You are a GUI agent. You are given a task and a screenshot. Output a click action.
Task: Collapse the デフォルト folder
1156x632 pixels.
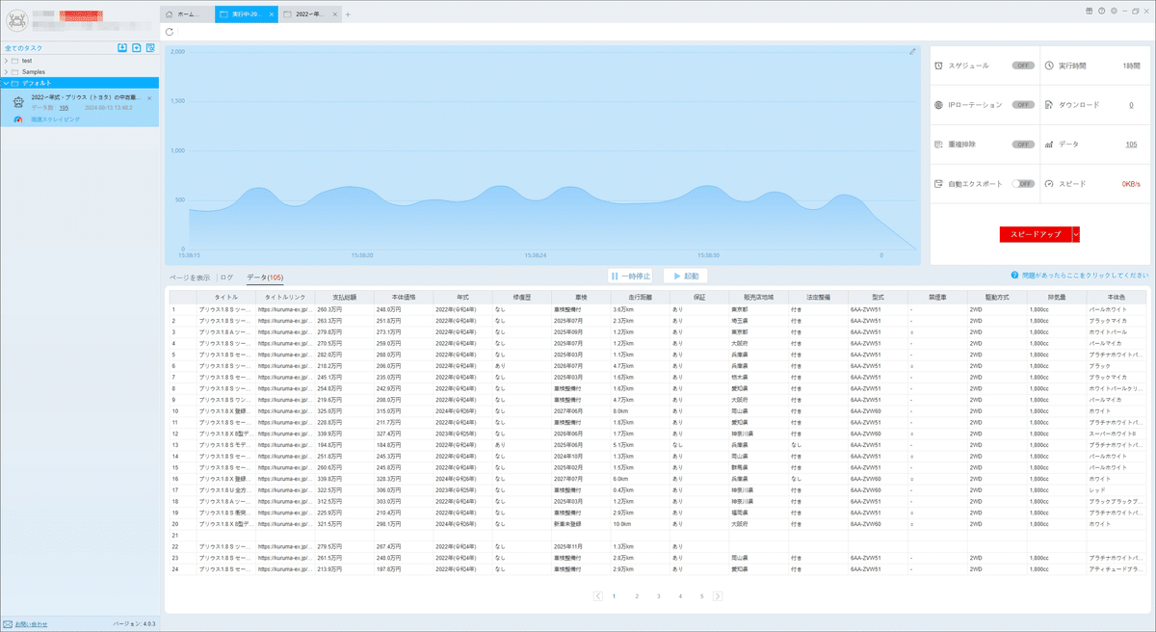[6, 83]
